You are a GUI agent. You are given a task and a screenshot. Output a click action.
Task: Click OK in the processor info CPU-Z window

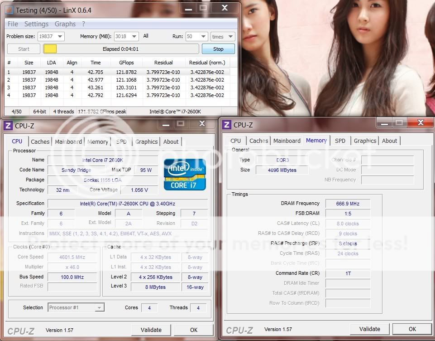point(193,330)
